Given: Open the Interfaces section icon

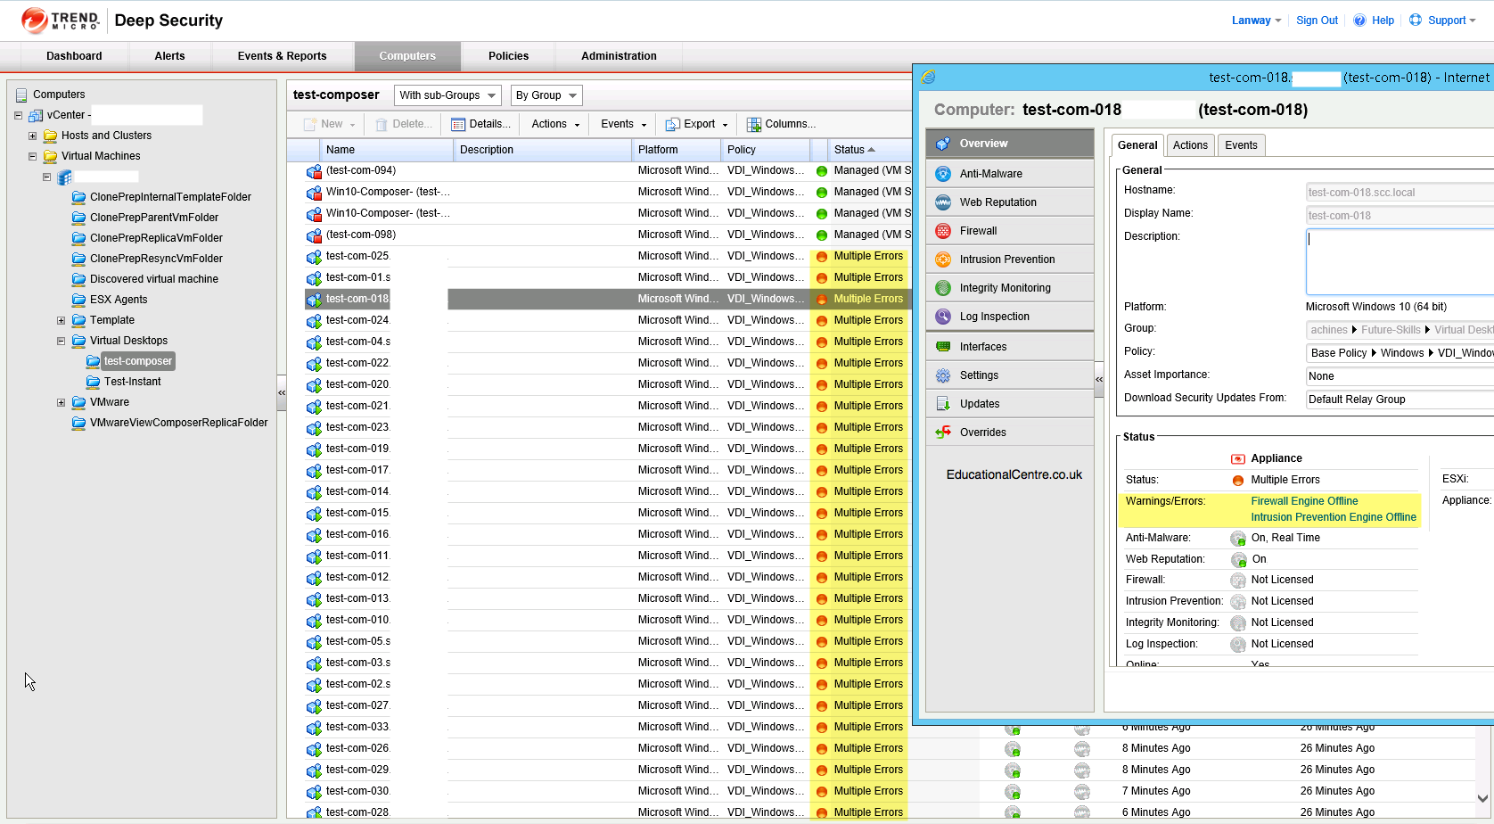Looking at the screenshot, I should (943, 347).
